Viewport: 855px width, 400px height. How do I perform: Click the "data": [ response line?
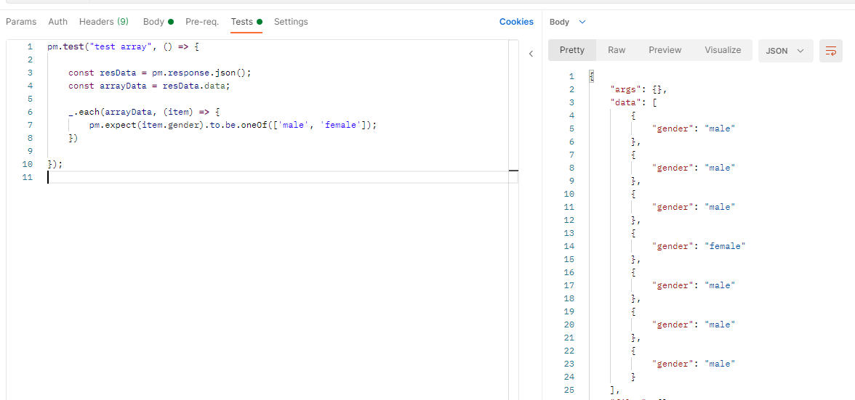635,102
